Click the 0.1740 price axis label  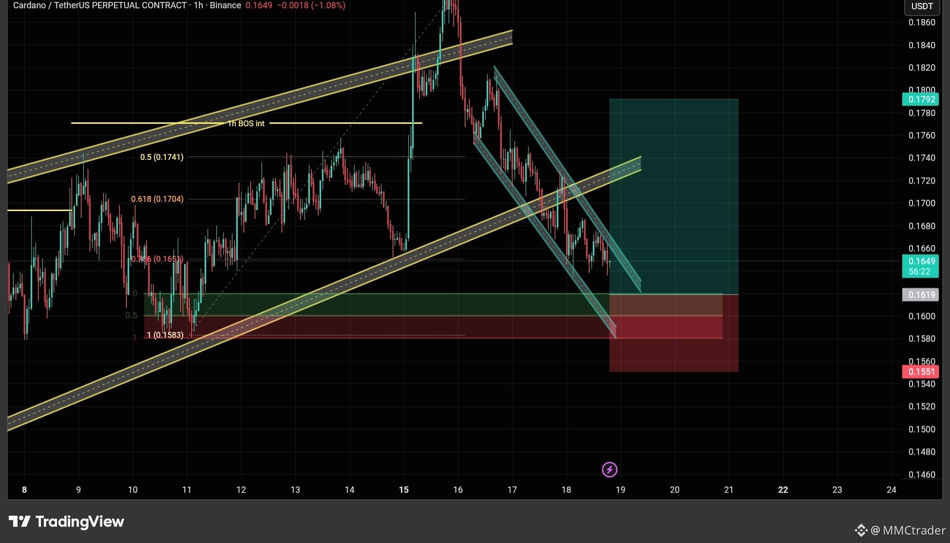[x=922, y=158]
